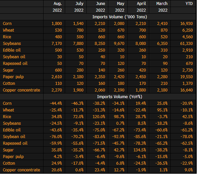Click Soybean oil May YoY value -92.9%
Viewport: 197px width, 174px height.
[118, 136]
